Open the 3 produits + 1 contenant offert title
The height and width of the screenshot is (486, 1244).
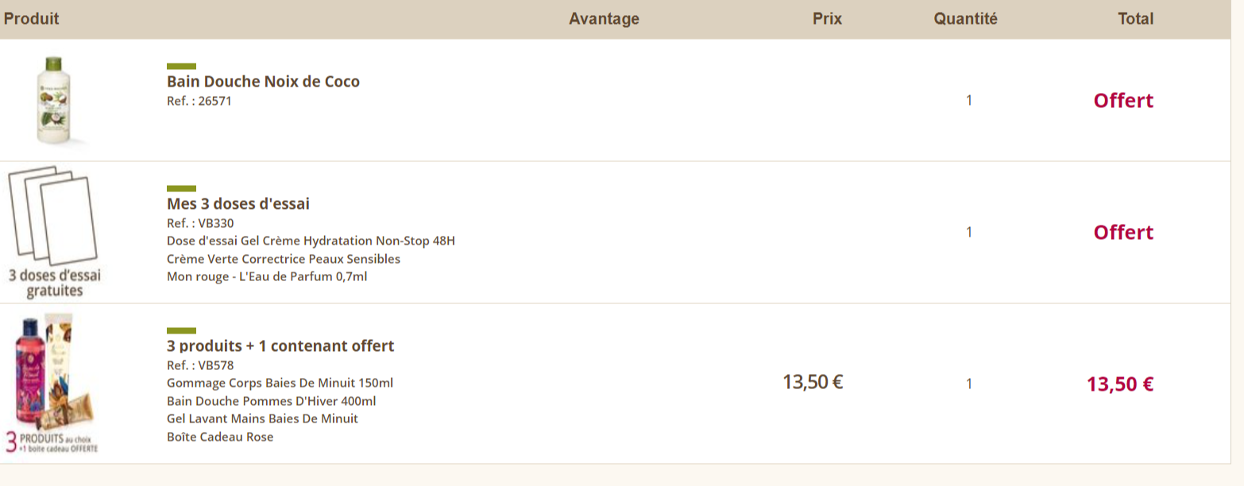click(x=280, y=346)
